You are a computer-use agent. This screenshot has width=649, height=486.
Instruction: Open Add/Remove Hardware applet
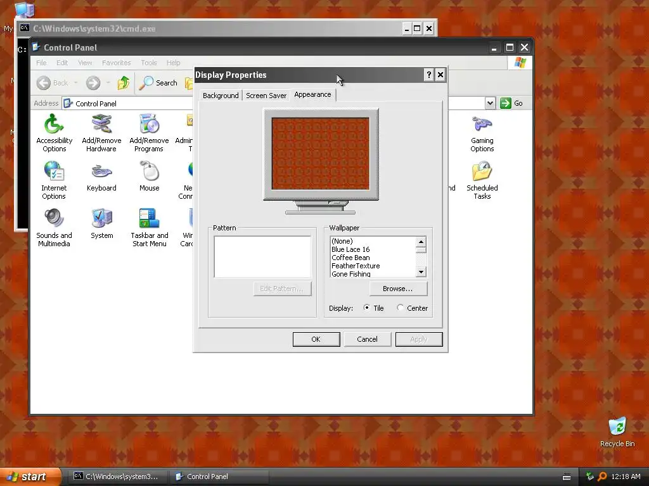click(x=101, y=133)
